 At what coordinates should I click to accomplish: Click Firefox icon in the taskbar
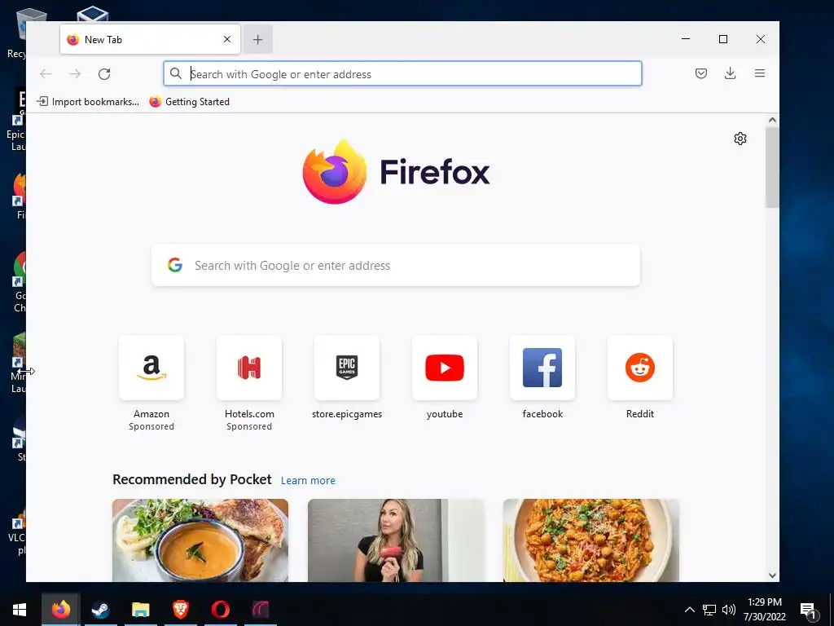(60, 610)
